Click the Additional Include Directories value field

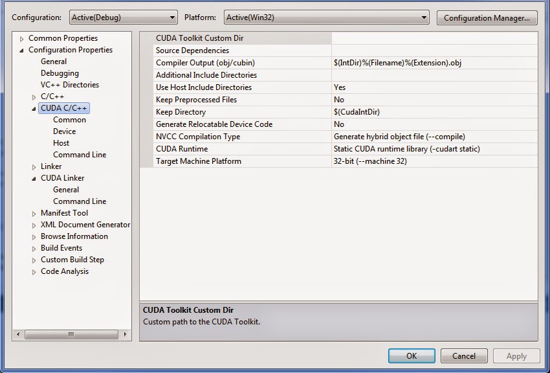point(434,75)
